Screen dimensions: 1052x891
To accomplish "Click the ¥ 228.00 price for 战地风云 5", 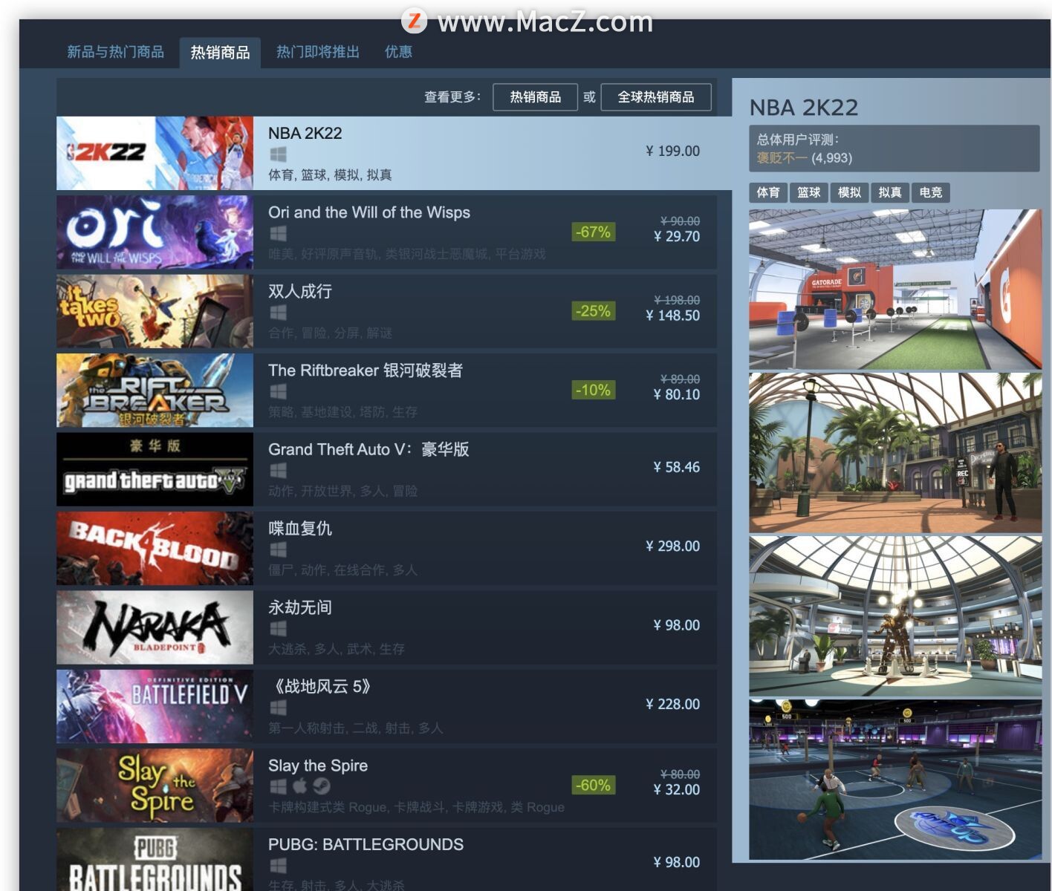I will [672, 704].
